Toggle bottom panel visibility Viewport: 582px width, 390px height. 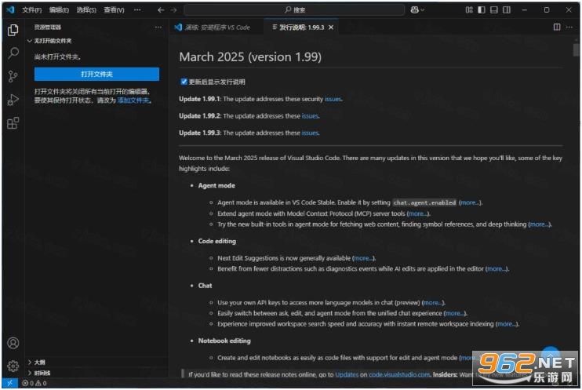494,10
